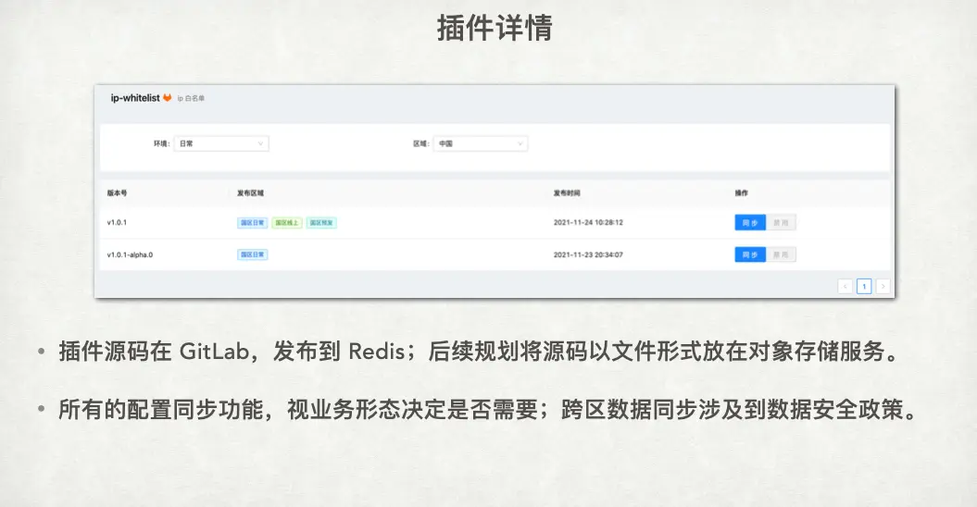Image resolution: width=977 pixels, height=507 pixels.
Task: Click the timestamp 2021-11-24 10:28:12
Action: point(588,222)
